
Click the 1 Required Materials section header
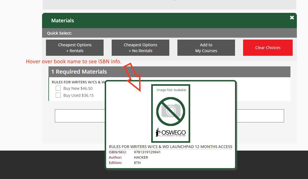coord(79,72)
